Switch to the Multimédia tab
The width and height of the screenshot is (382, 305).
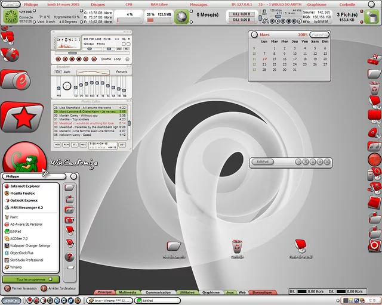coord(128,292)
